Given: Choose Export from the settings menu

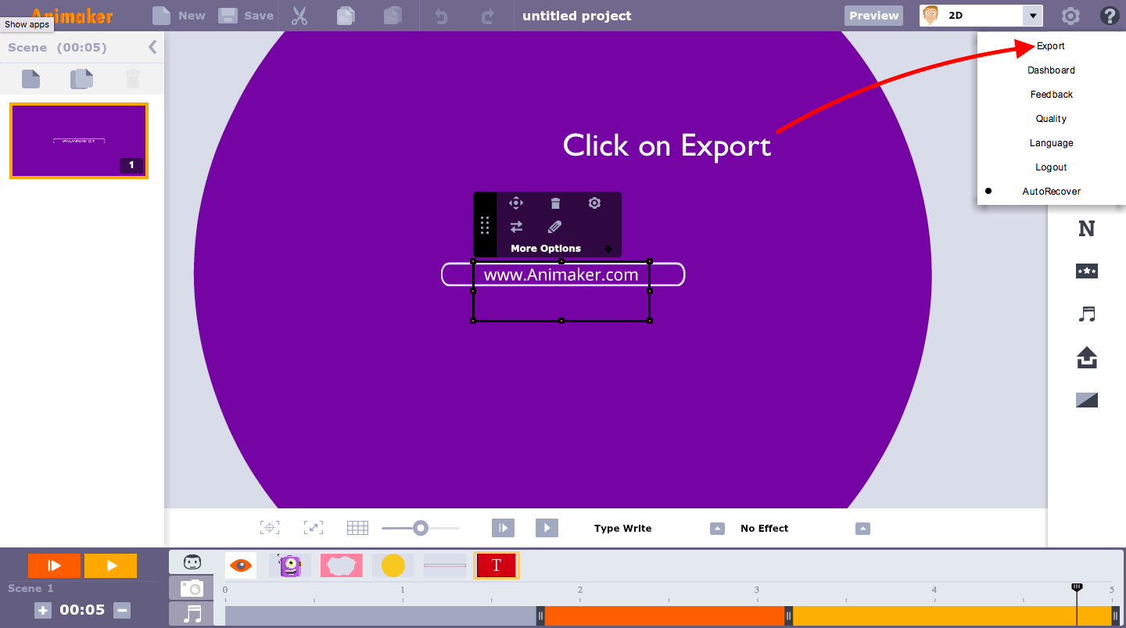Looking at the screenshot, I should coord(1051,46).
